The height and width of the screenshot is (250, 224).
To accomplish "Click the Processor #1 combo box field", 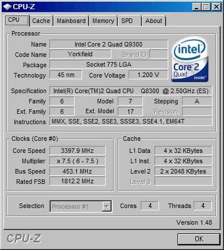I will [80, 206].
